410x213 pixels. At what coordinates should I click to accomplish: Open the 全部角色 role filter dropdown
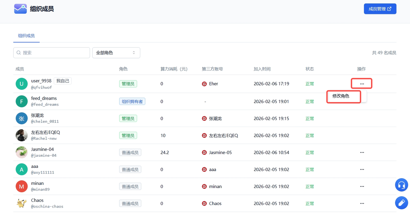click(116, 53)
